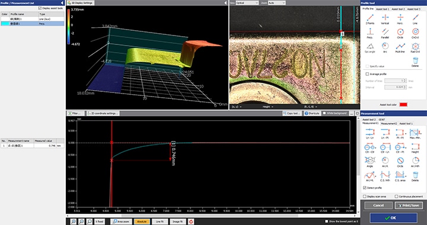Image resolution: width=427 pixels, height=225 pixels.
Task: Select the Height measurement tool
Action: pos(415,147)
